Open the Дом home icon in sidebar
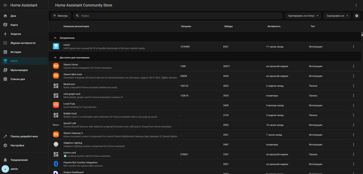The height and width of the screenshot is (174, 363). click(x=5, y=16)
